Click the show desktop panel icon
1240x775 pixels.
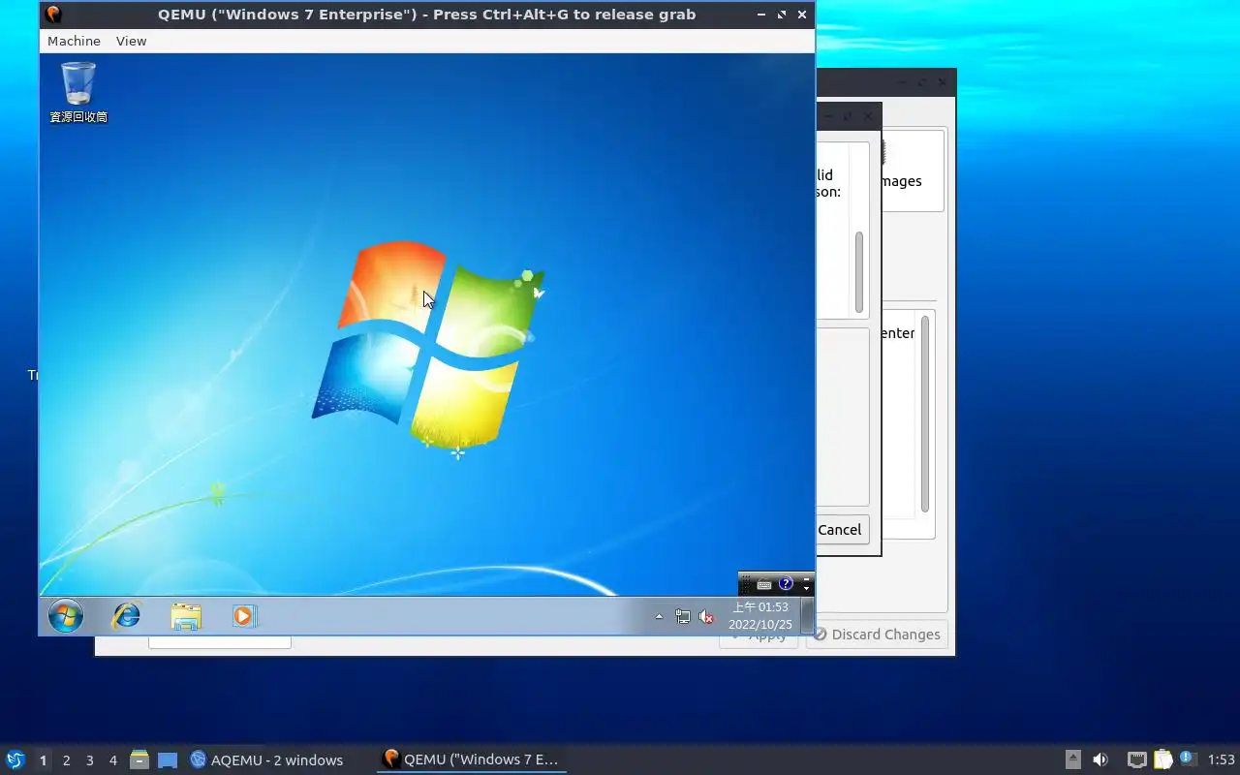168,760
